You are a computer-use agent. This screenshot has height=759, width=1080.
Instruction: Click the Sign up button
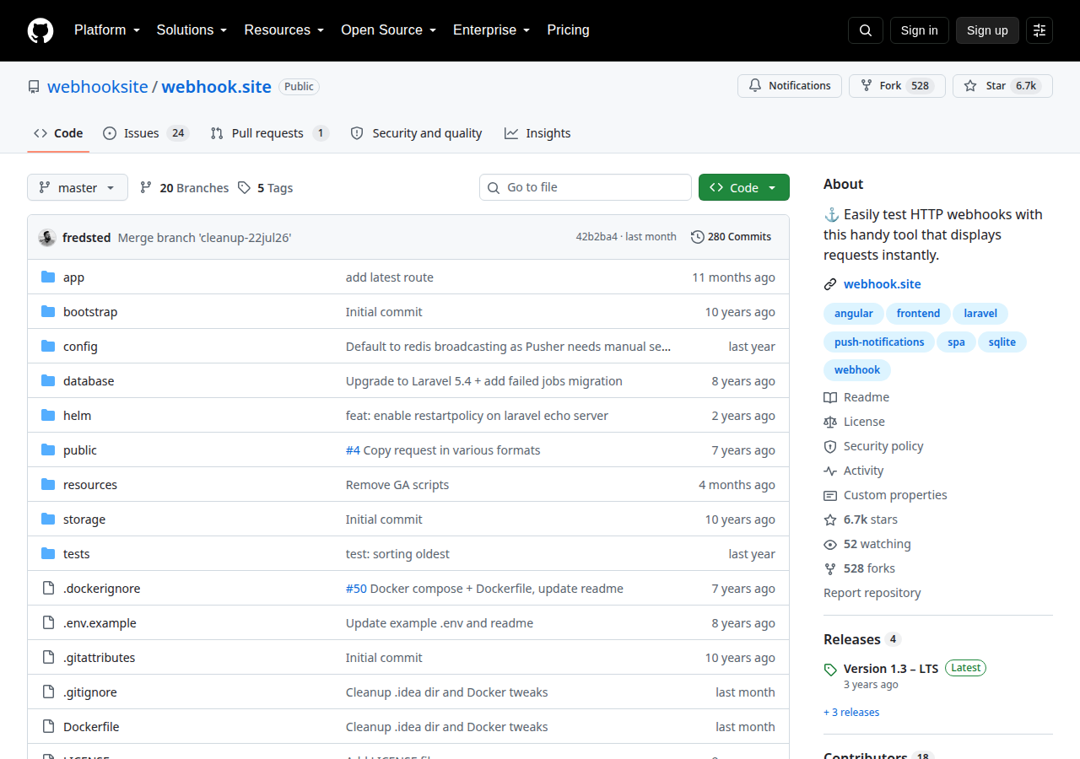987,30
